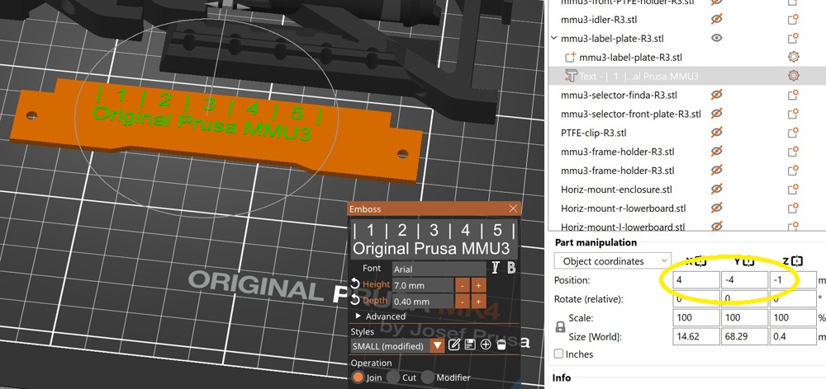This screenshot has height=389, width=826.
Task: Toggle bold style in the Emboss panel
Action: click(511, 268)
